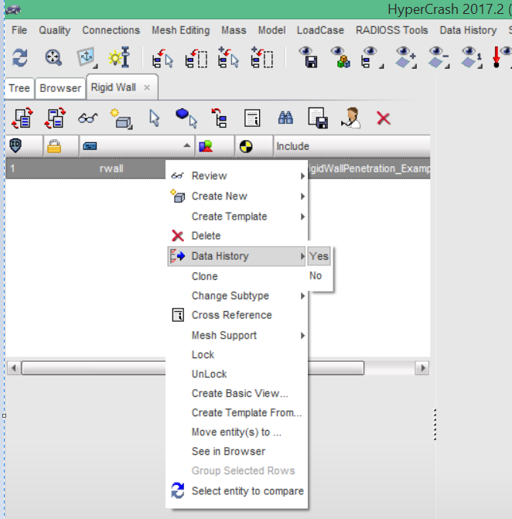This screenshot has height=519, width=512.
Task: Click the tree box-select icon after the pick arrow
Action: click(196, 58)
